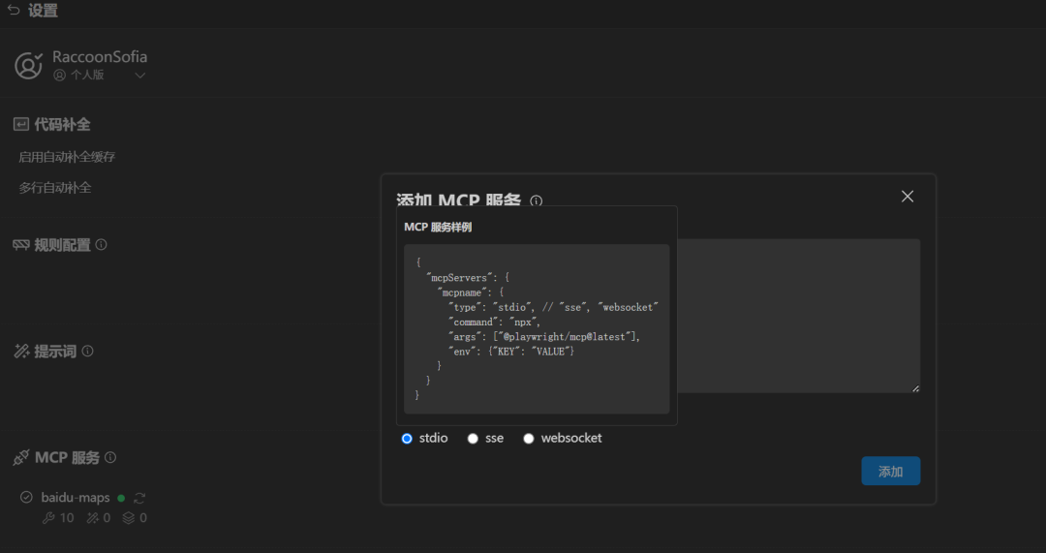Select 启用自动补全缓存 option
The width and height of the screenshot is (1046, 553).
pyautogui.click(x=67, y=157)
